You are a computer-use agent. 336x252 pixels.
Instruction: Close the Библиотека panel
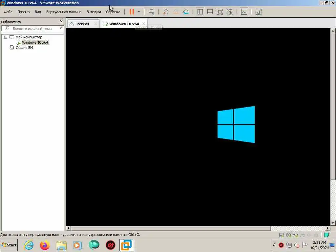click(61, 21)
